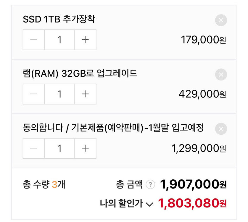This screenshot has width=248, height=222.
Task: Increase quantity of SSD 1TB 추가장착
Action: (x=85, y=40)
